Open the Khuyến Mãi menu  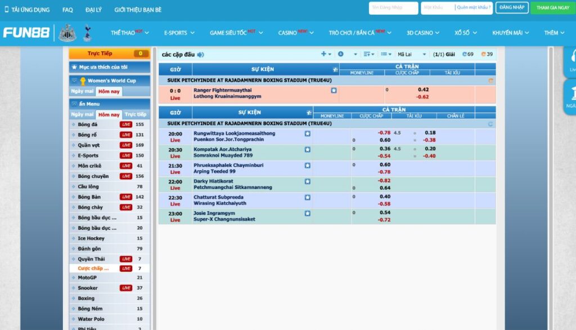pyautogui.click(x=511, y=33)
